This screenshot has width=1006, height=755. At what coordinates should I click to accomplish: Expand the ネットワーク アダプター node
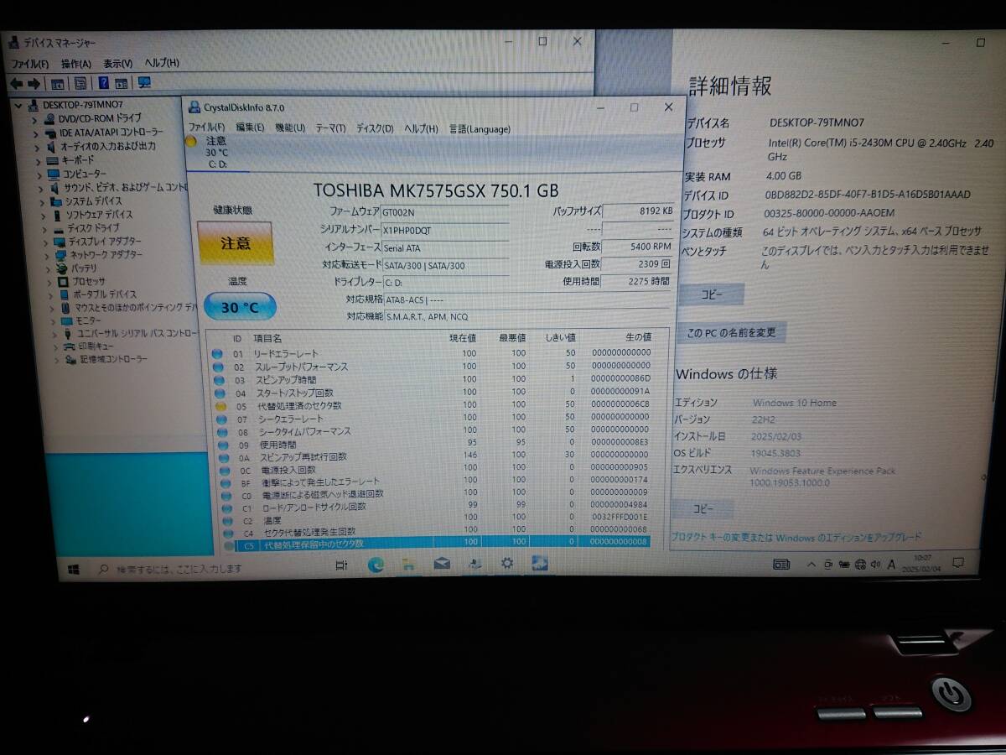click(48, 255)
